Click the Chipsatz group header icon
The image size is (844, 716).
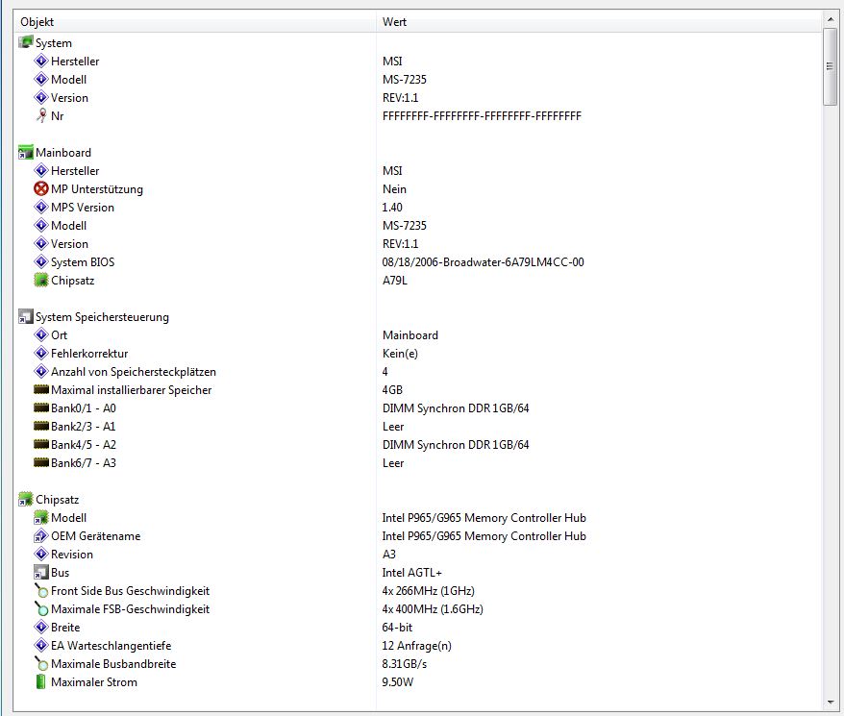pos(25,499)
